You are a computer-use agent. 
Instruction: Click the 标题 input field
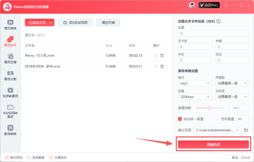tap(213, 33)
